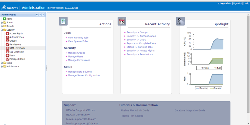Click the Maintenance folder icon
Viewport: 250px width, 125px height.
[5, 67]
